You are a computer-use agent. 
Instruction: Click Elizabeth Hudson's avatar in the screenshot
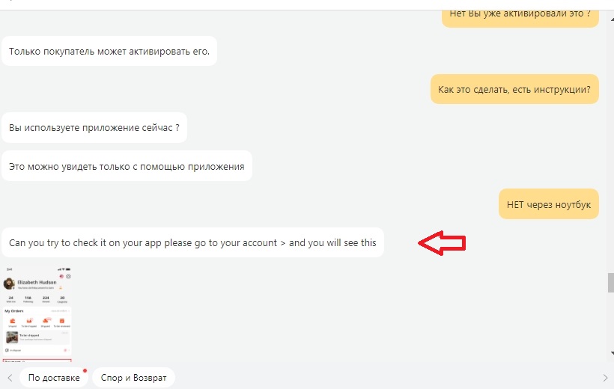(9, 284)
